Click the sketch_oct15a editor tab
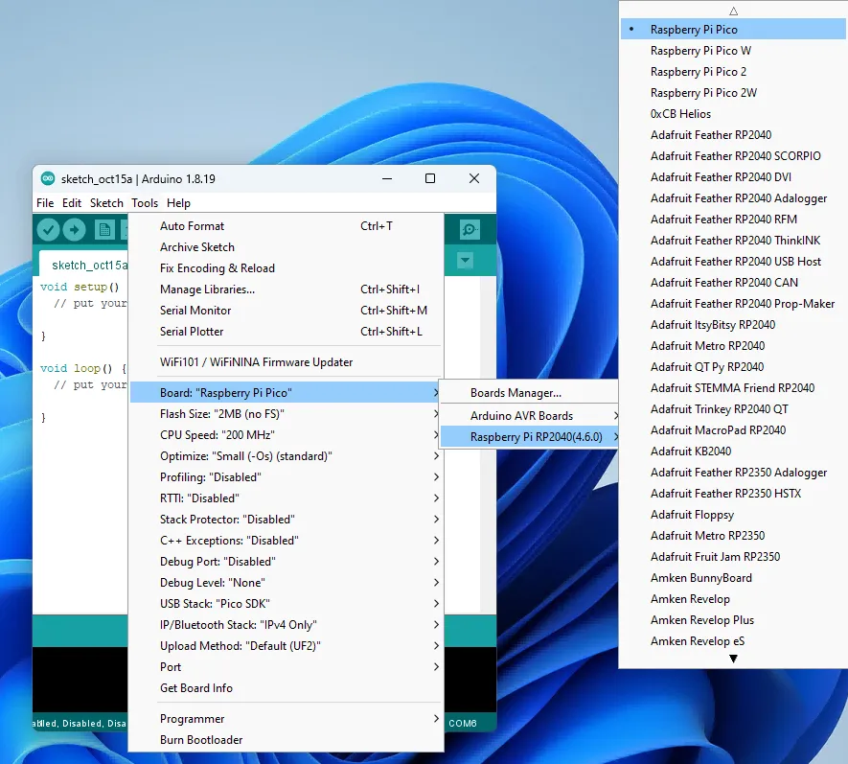Viewport: 848px width, 764px height. (x=88, y=266)
